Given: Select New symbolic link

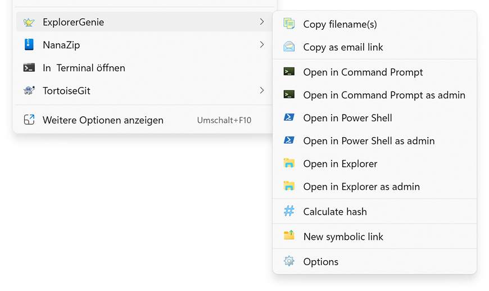Looking at the screenshot, I should click(375, 237).
